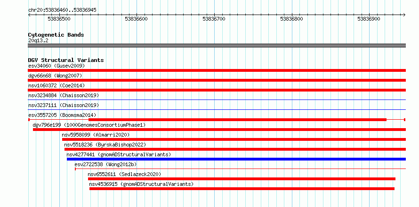Click ruler position 53836900
419x207 pixels.
click(369, 19)
